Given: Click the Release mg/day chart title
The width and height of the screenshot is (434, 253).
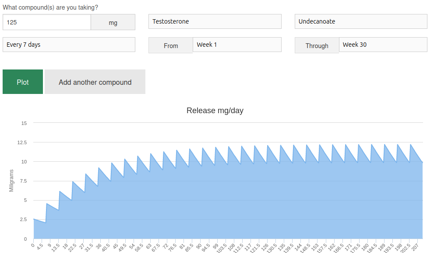Looking at the screenshot, I should point(215,111).
